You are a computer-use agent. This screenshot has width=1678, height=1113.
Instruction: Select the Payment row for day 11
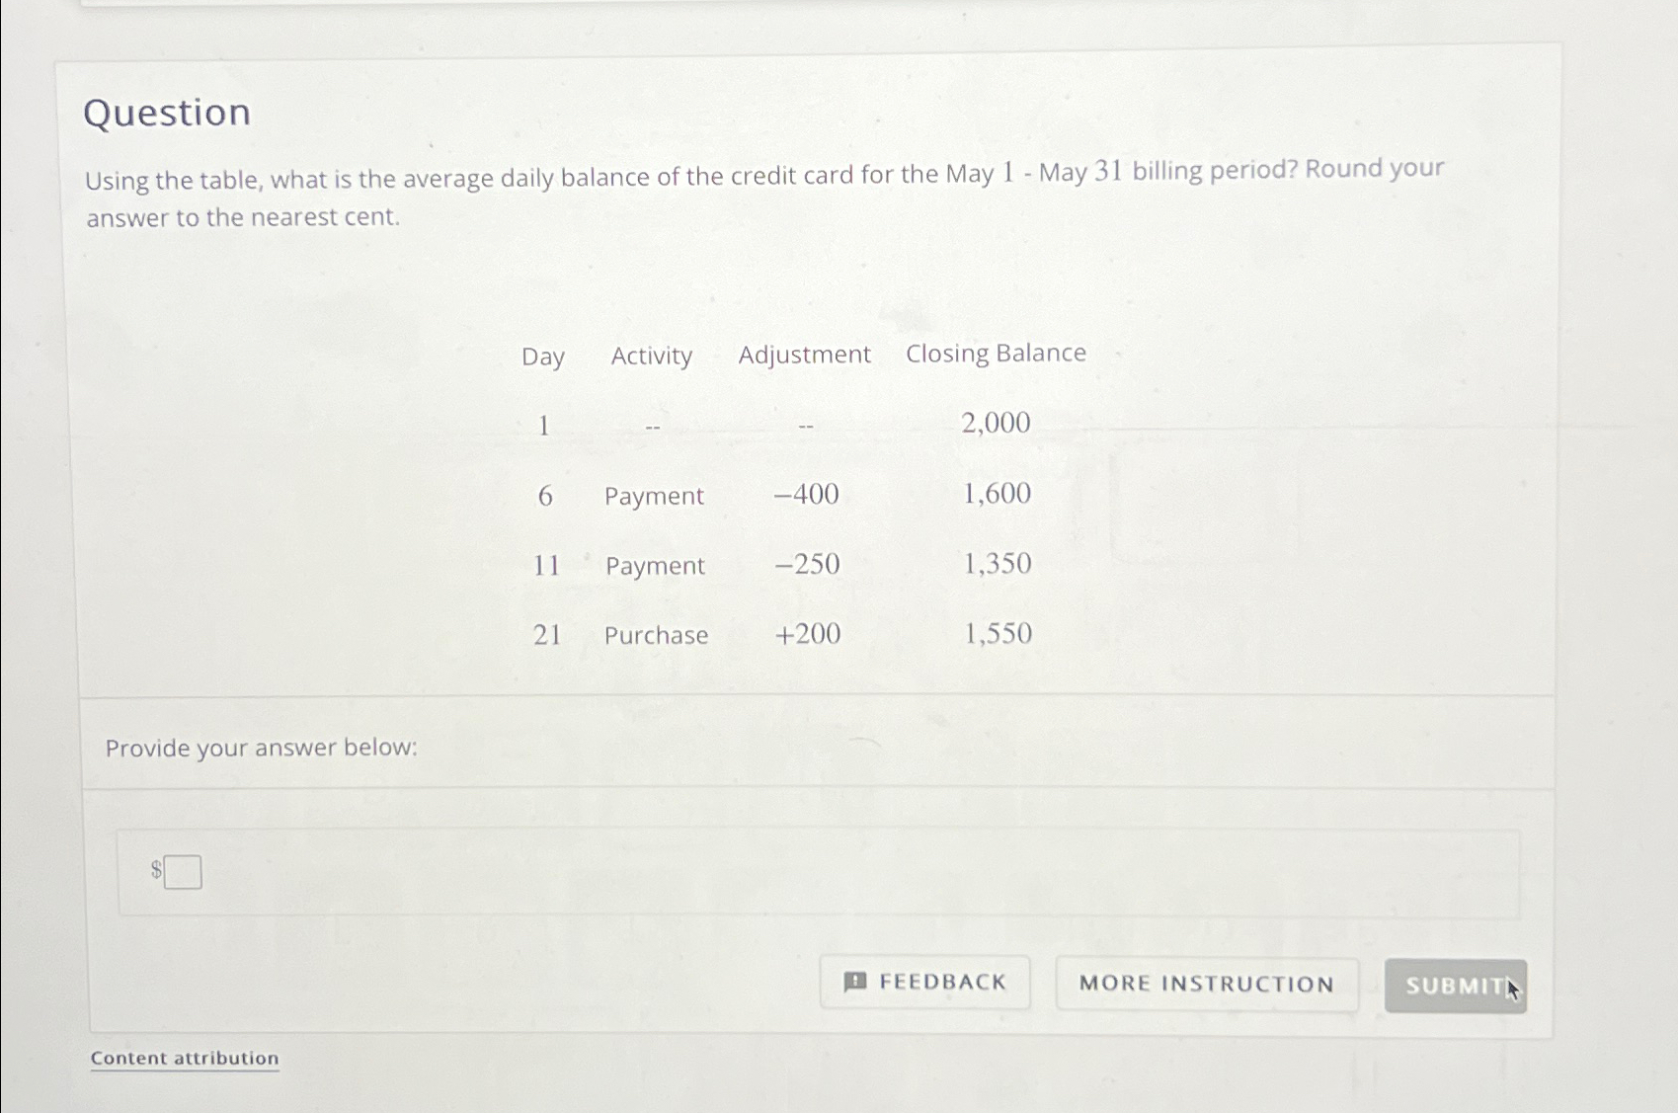654,565
